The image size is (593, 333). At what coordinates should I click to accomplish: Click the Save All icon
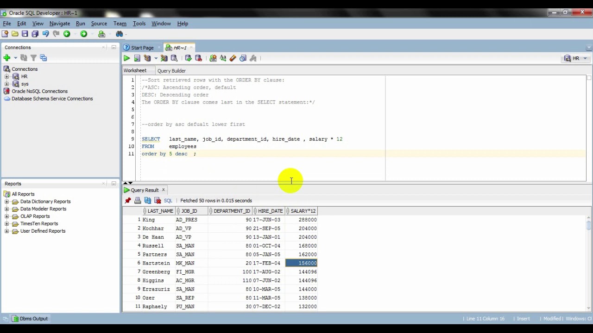pos(35,34)
